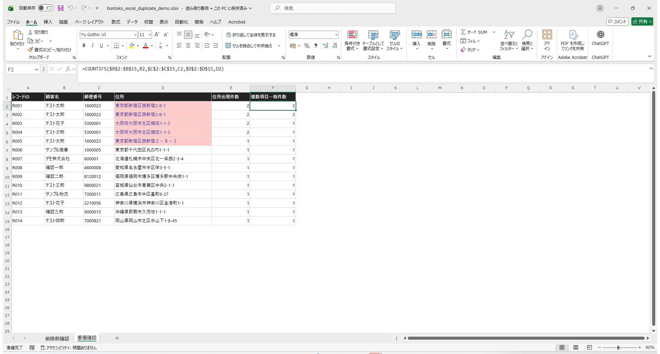
Task: Click the Save floppy disk icon
Action: pyautogui.click(x=61, y=8)
